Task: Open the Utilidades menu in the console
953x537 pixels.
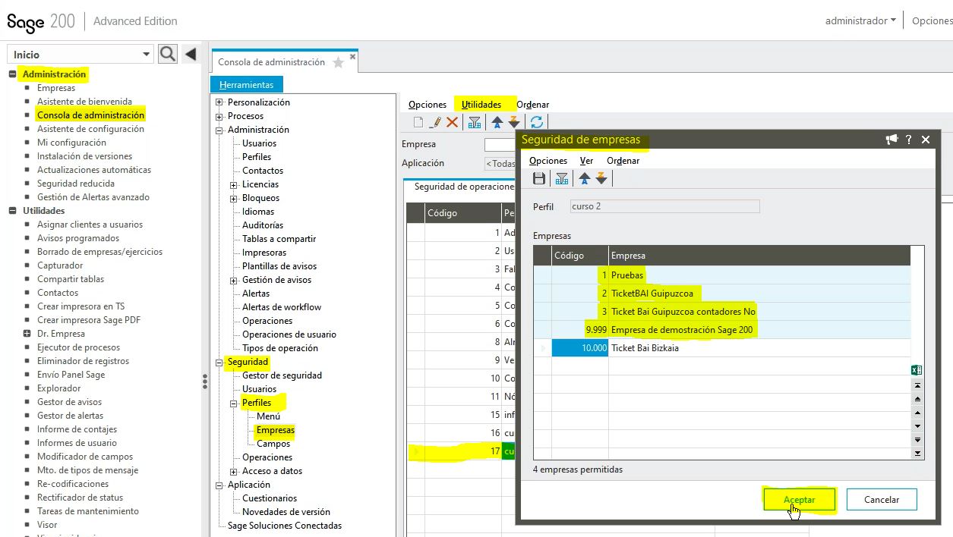Action: 481,105
